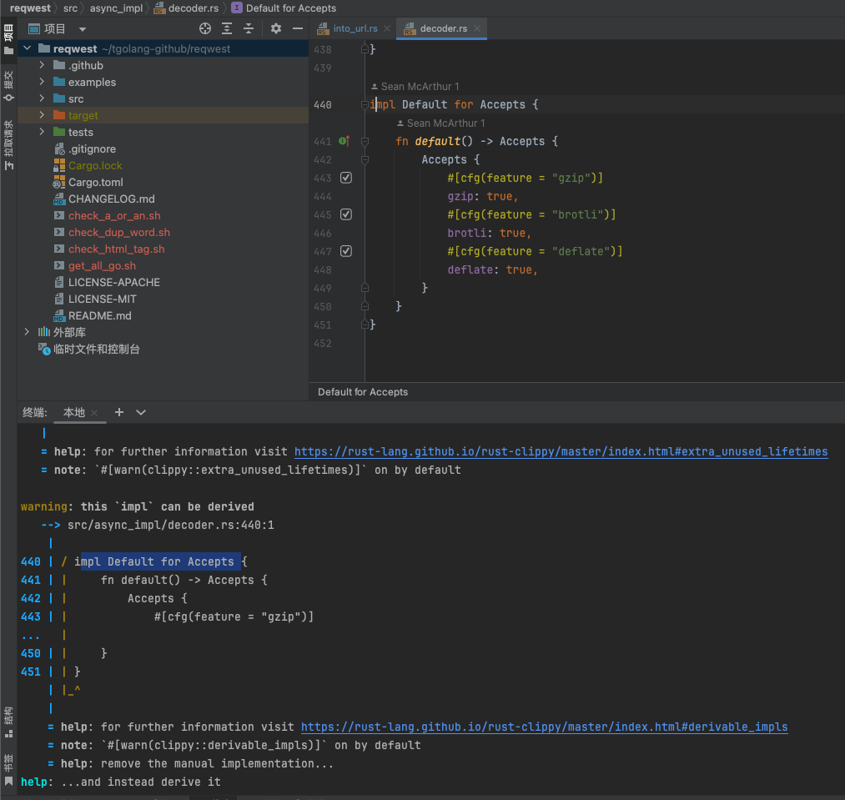Add a new terminal session with plus icon
845x800 pixels.
click(119, 412)
